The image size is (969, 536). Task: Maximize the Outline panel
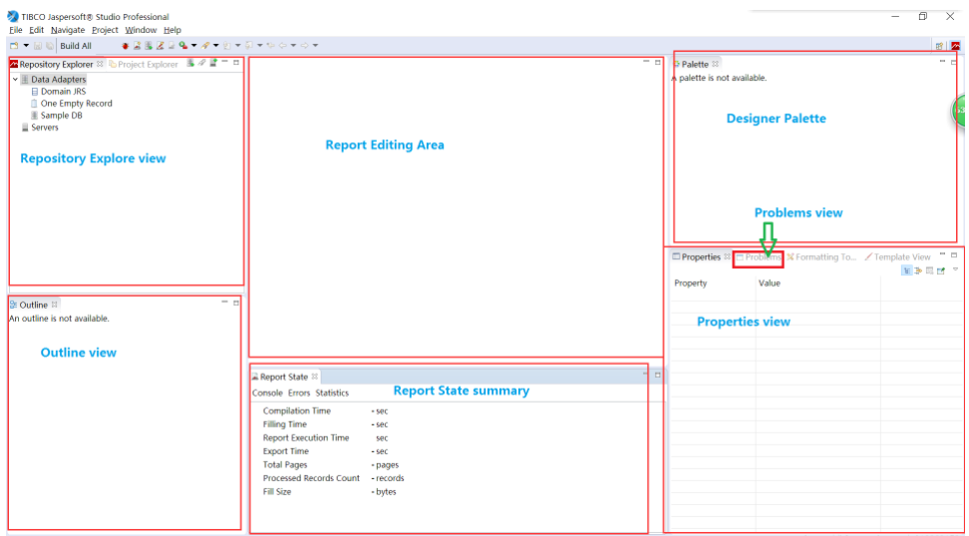[x=236, y=303]
